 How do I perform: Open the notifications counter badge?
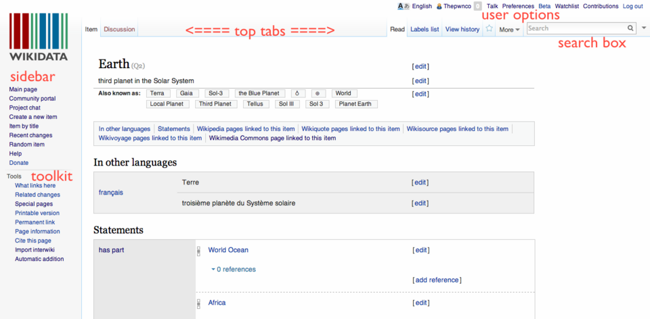478,6
